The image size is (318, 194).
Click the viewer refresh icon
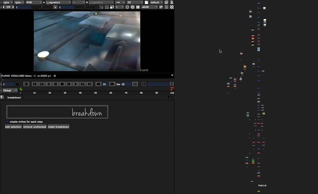click(x=132, y=7)
